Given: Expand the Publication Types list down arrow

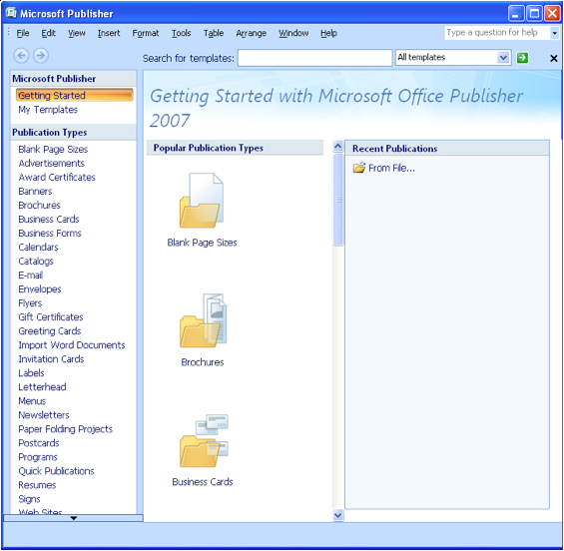Looking at the screenshot, I should 74,518.
